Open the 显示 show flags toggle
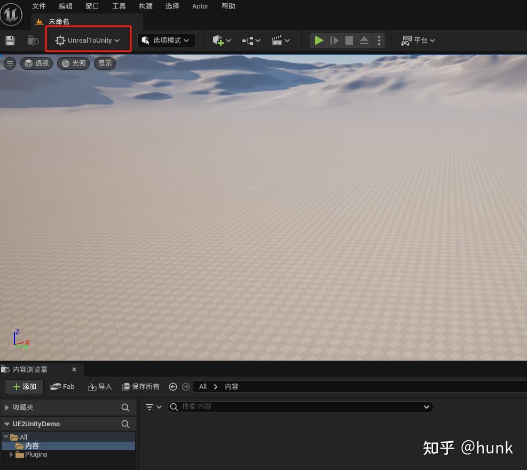 (105, 63)
